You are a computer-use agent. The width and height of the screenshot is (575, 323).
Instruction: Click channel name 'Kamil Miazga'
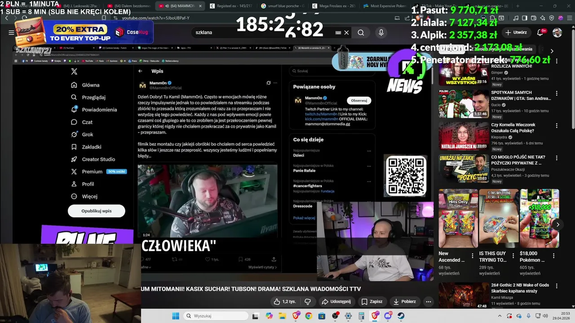(x=503, y=297)
